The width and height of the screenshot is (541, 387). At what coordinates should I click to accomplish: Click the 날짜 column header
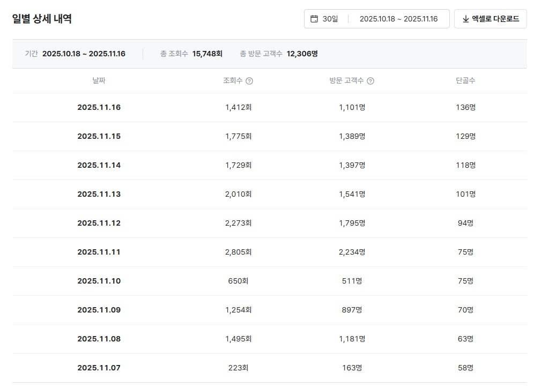pos(99,80)
